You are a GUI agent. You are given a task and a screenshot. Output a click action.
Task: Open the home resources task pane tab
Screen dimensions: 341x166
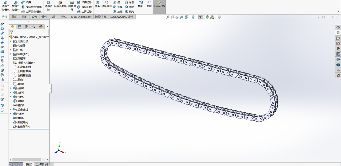[338, 27]
